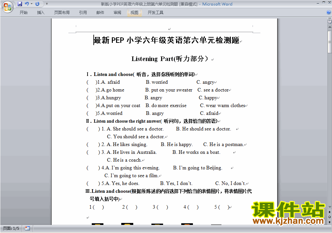The width and height of the screenshot is (332, 233).
Task: Open the 插入 ribbon tab
Action: coord(41,13)
